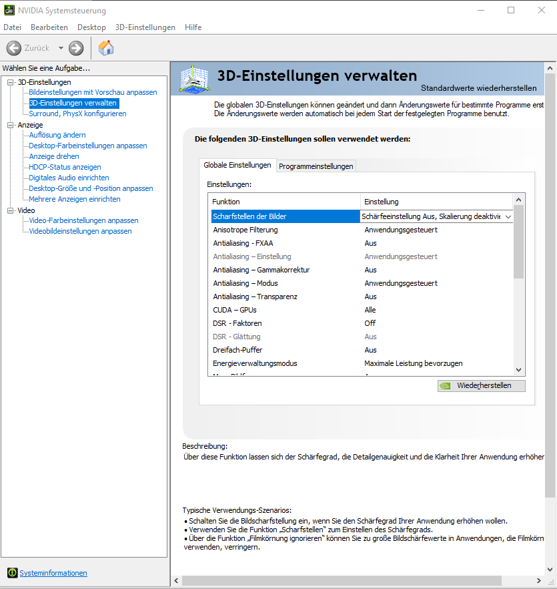Maximize the NVIDIA Systemsteuerung window
Viewport: 557px width, 589px height.
point(511,10)
